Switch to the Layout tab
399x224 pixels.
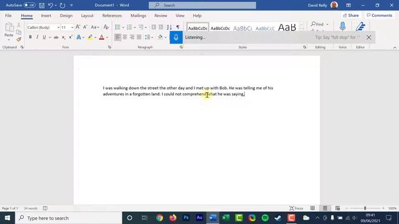pyautogui.click(x=87, y=16)
